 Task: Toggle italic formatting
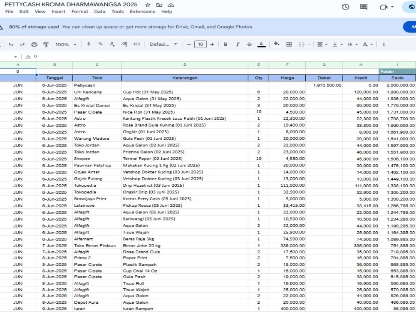pyautogui.click(x=238, y=45)
